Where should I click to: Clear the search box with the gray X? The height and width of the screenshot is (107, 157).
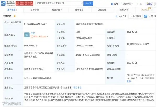click(x=82, y=3)
